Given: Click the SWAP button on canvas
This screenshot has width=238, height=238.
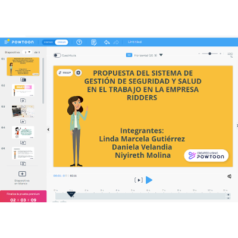Looking at the screenshot, I should tap(65, 73).
